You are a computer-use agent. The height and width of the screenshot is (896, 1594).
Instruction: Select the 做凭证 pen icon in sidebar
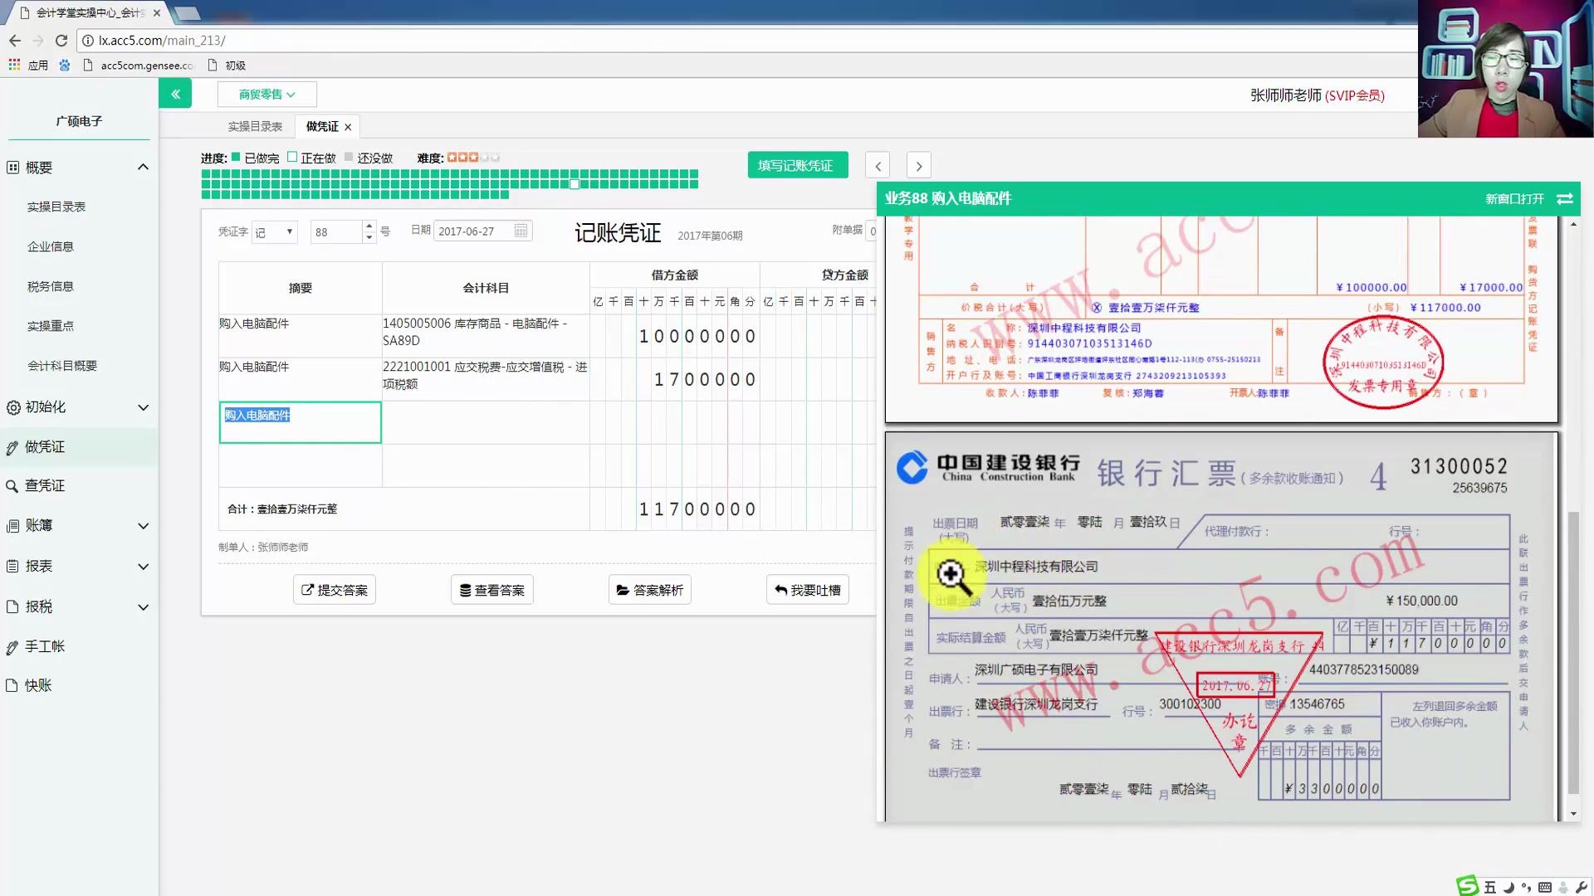12,446
